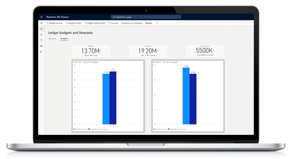The height and width of the screenshot is (159, 292).
Task: Select the Analytics tab
Action: (64, 39)
